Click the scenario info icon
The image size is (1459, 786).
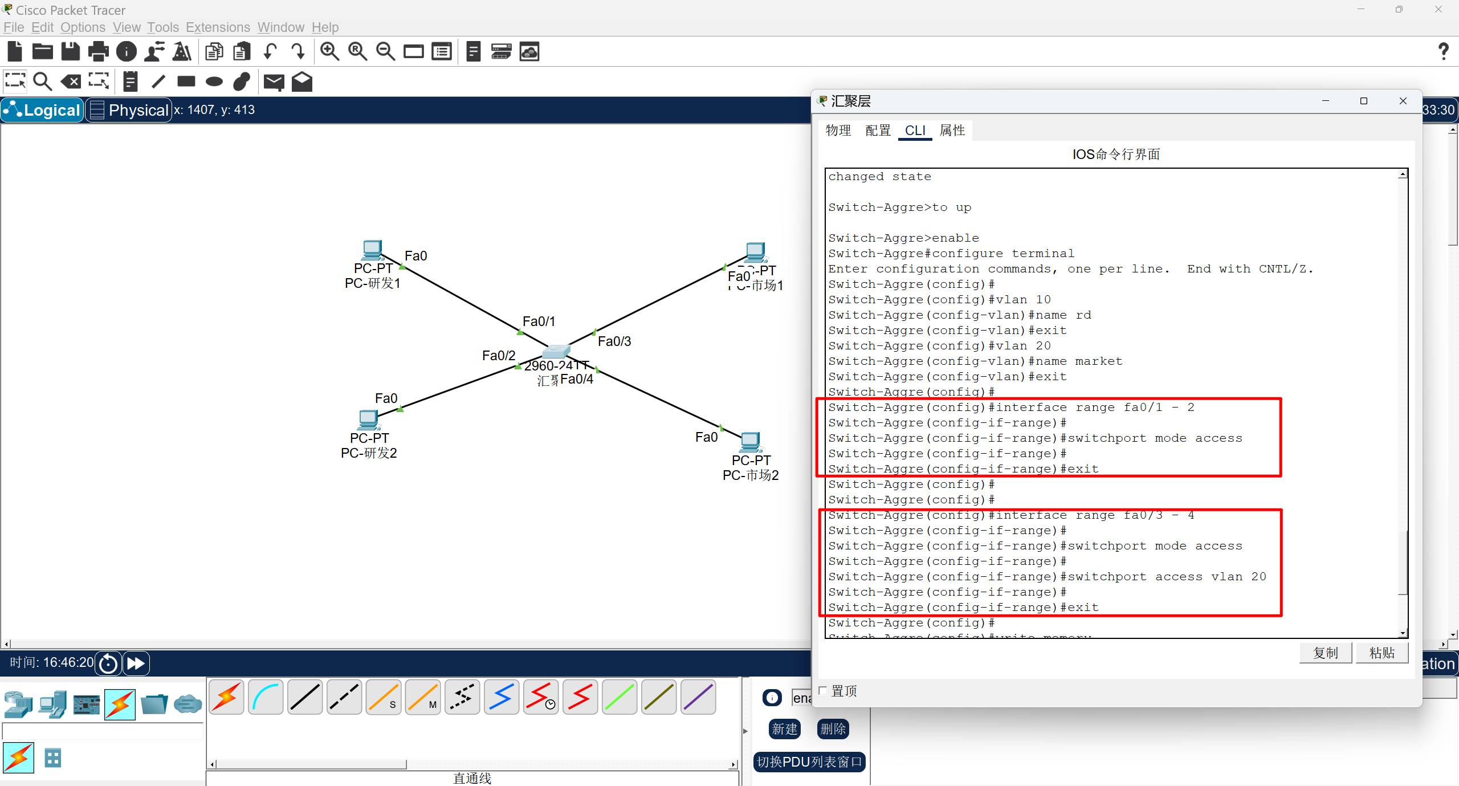tap(772, 698)
